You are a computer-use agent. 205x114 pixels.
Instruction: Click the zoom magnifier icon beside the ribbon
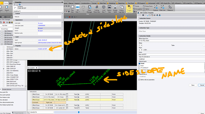coord(67,6)
